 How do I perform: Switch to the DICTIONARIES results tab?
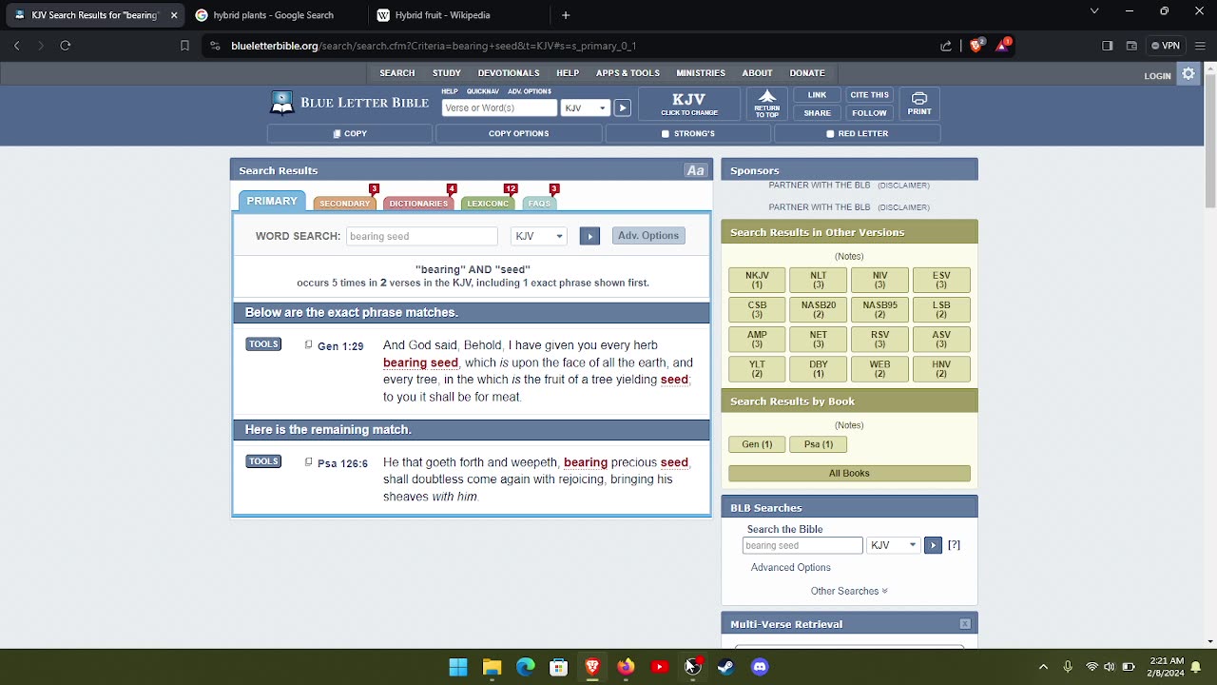click(418, 204)
